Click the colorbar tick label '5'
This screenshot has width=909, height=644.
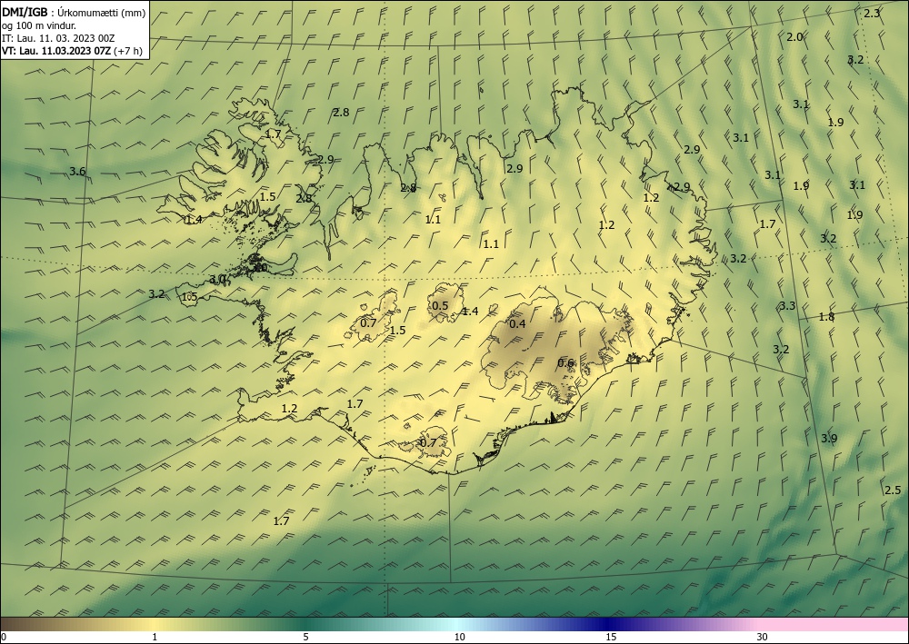pos(305,637)
